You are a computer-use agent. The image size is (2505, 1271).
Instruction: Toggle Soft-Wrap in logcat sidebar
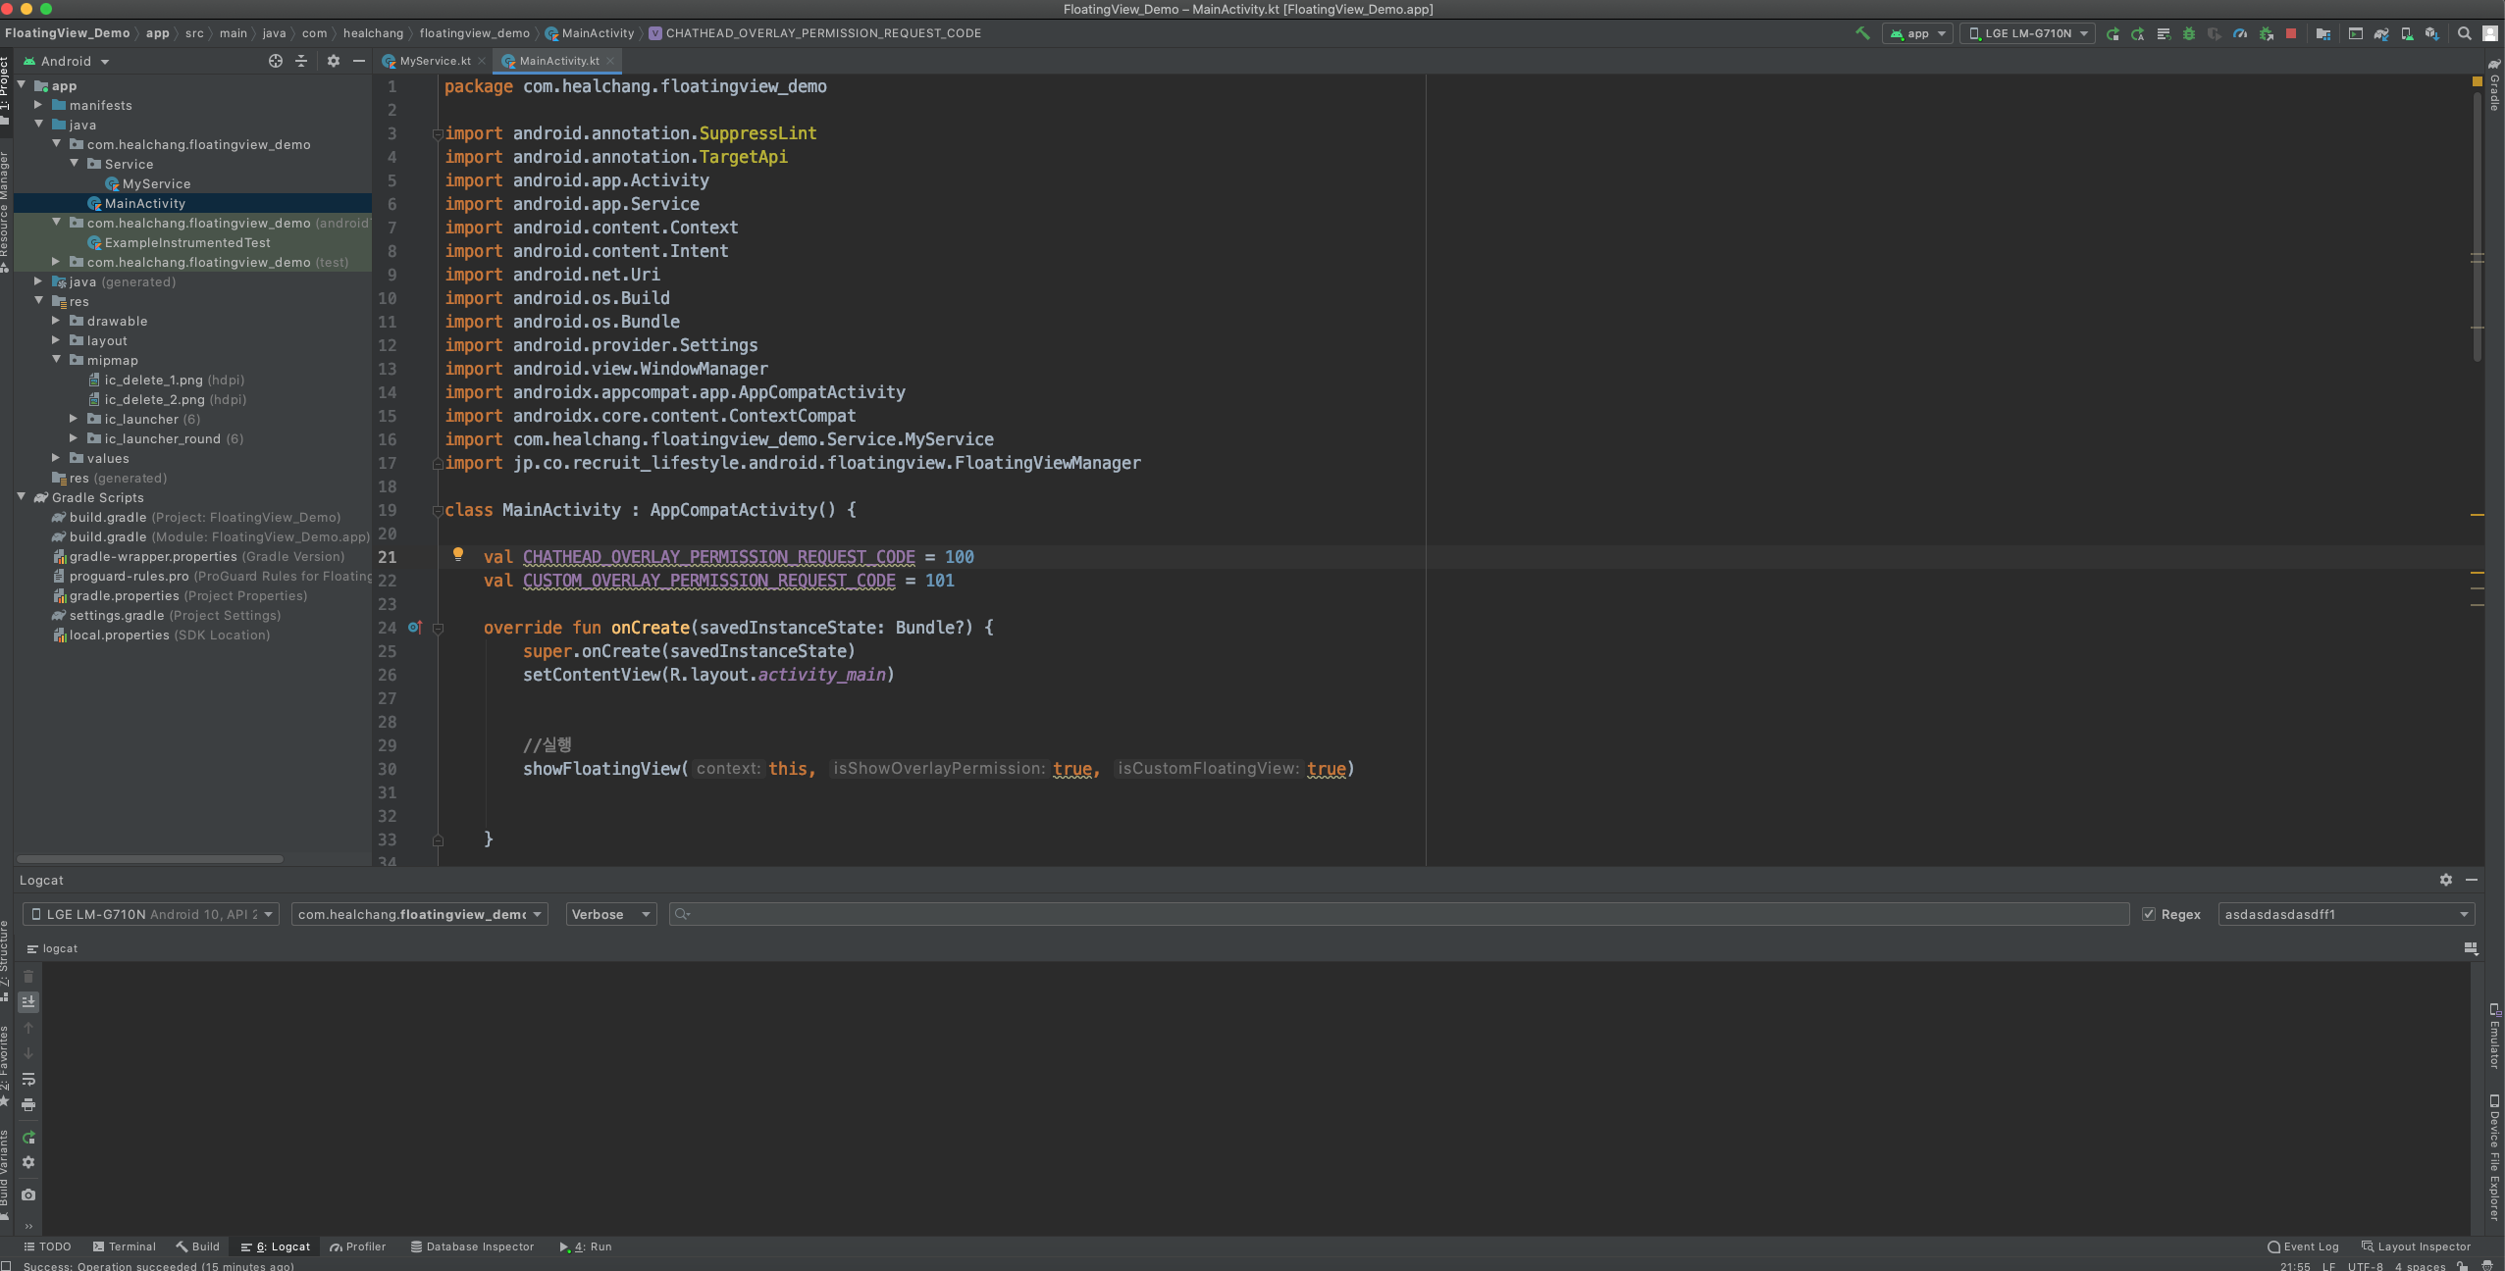tap(28, 1079)
